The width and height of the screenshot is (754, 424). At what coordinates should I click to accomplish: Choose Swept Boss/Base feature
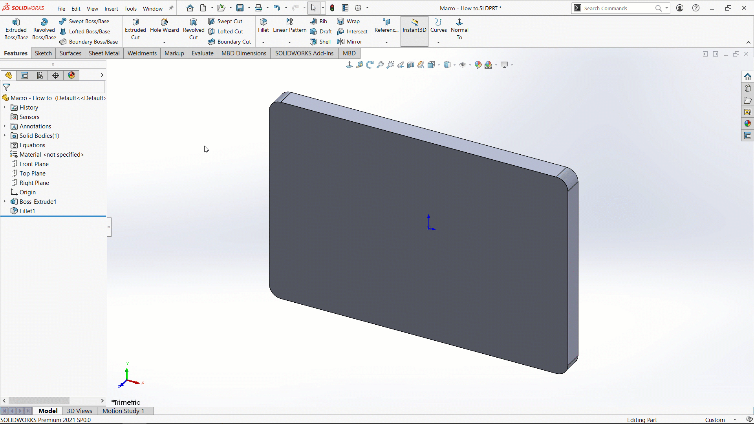pos(84,21)
